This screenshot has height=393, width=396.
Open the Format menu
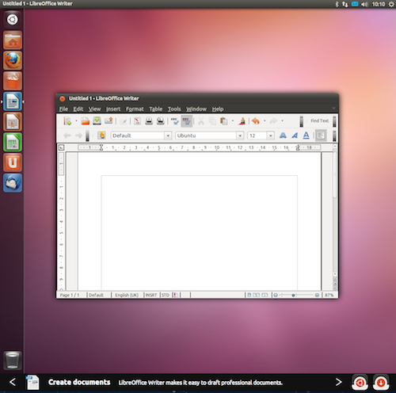(135, 109)
